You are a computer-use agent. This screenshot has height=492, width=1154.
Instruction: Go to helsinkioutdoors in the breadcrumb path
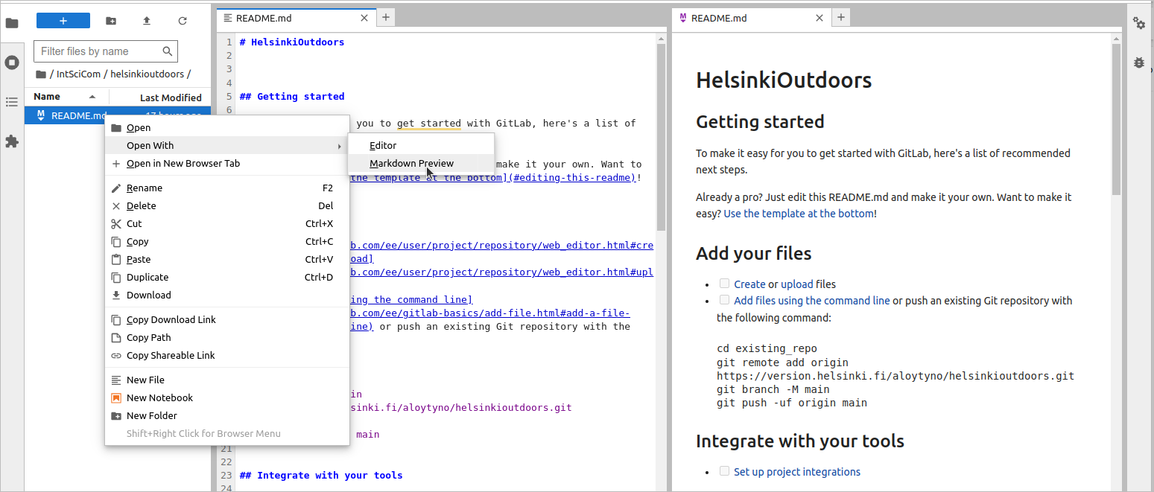(x=147, y=74)
